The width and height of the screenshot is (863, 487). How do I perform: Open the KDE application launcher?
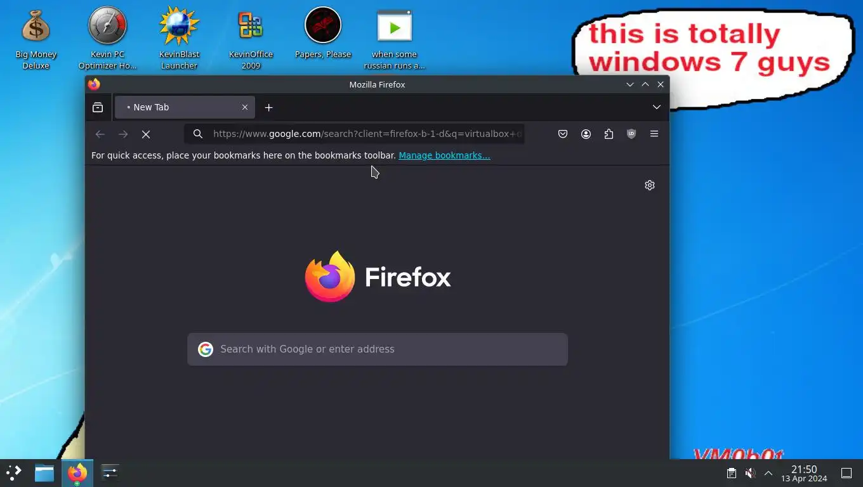pyautogui.click(x=13, y=472)
